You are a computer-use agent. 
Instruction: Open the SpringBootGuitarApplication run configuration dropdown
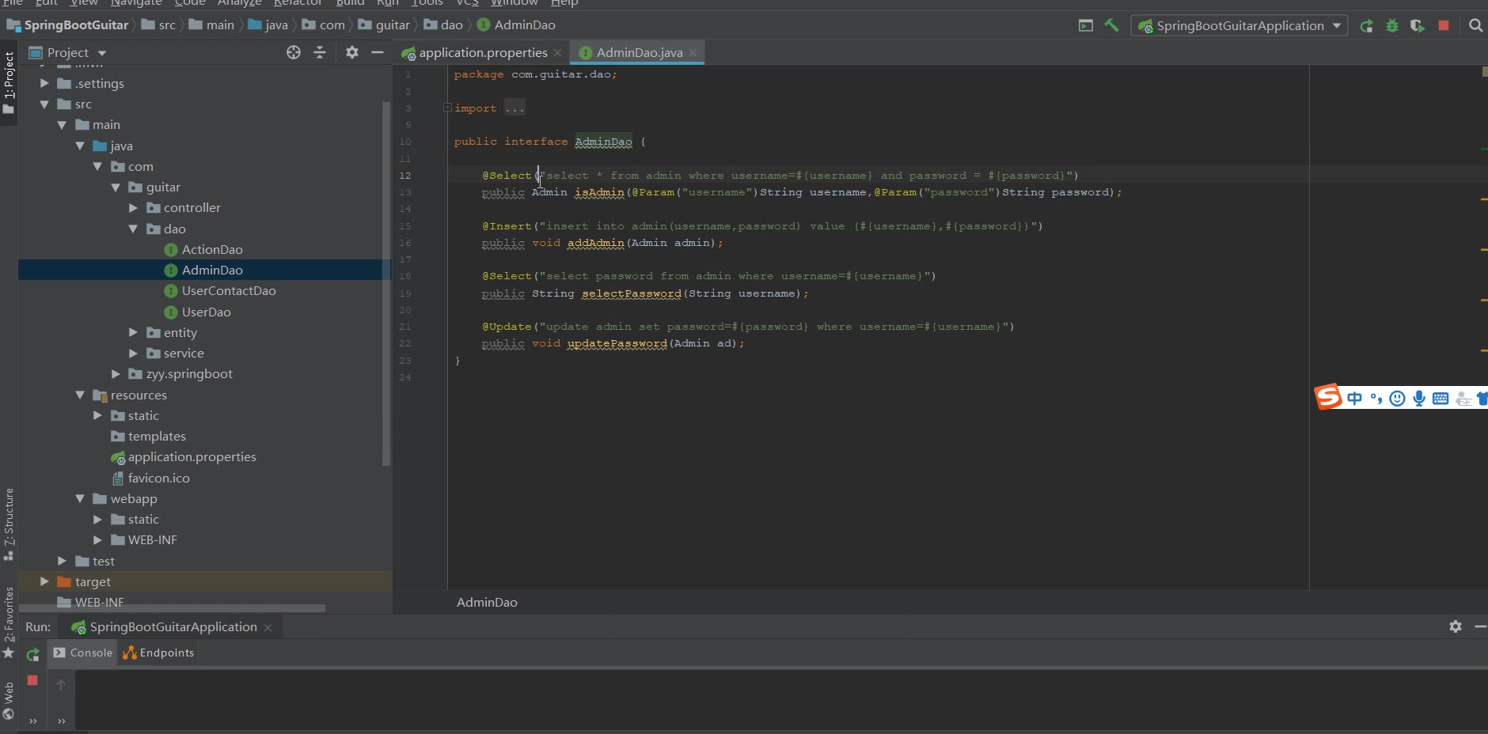[1239, 25]
